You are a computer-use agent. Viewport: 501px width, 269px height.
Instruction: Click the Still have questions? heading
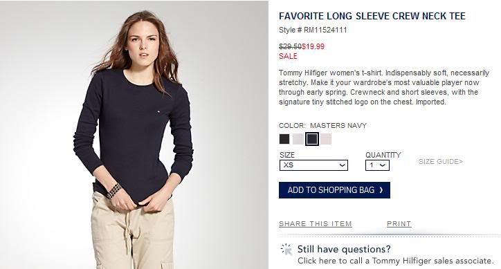click(x=344, y=249)
